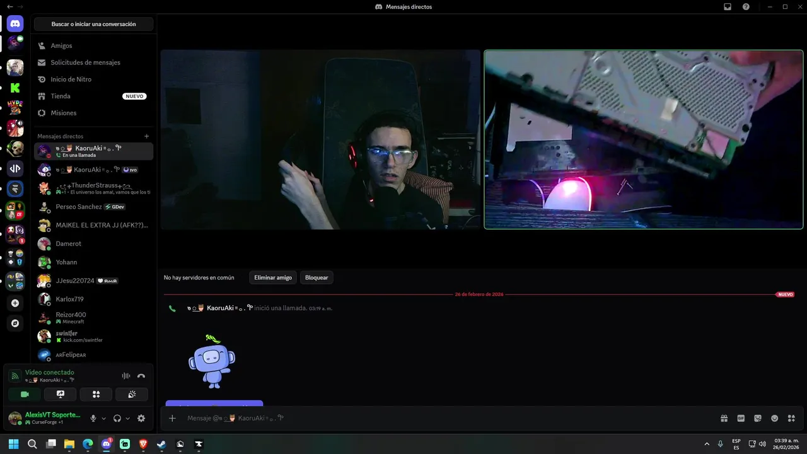Open the emoji picker
The height and width of the screenshot is (454, 807).
[x=774, y=418]
